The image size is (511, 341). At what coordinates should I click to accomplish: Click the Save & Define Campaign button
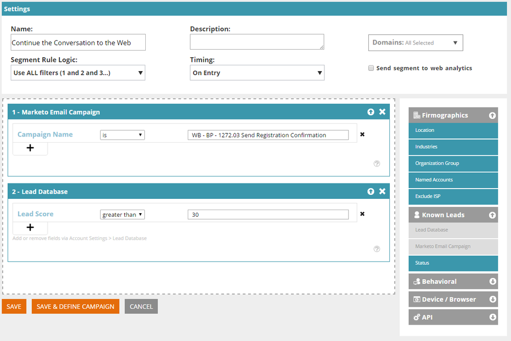75,306
